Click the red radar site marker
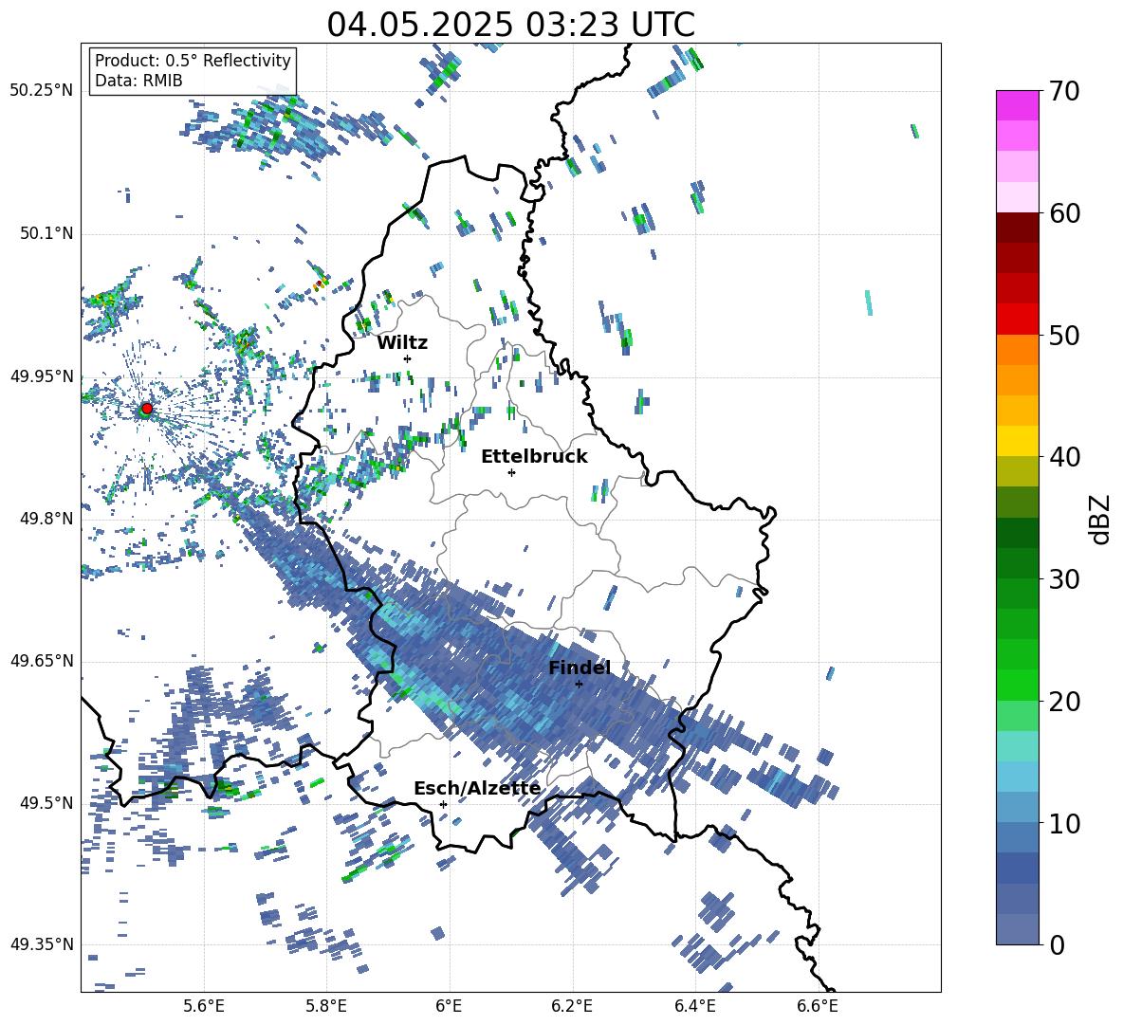 pos(147,409)
